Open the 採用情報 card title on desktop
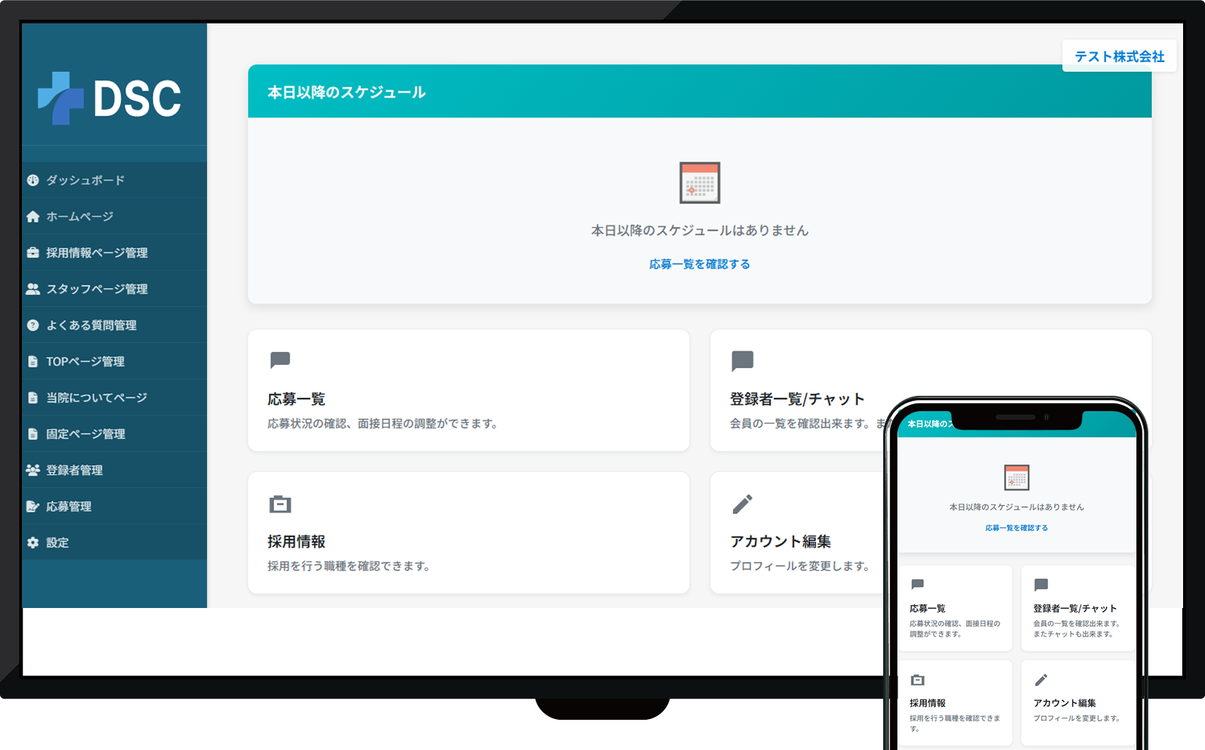Image resolution: width=1205 pixels, height=750 pixels. click(x=296, y=542)
